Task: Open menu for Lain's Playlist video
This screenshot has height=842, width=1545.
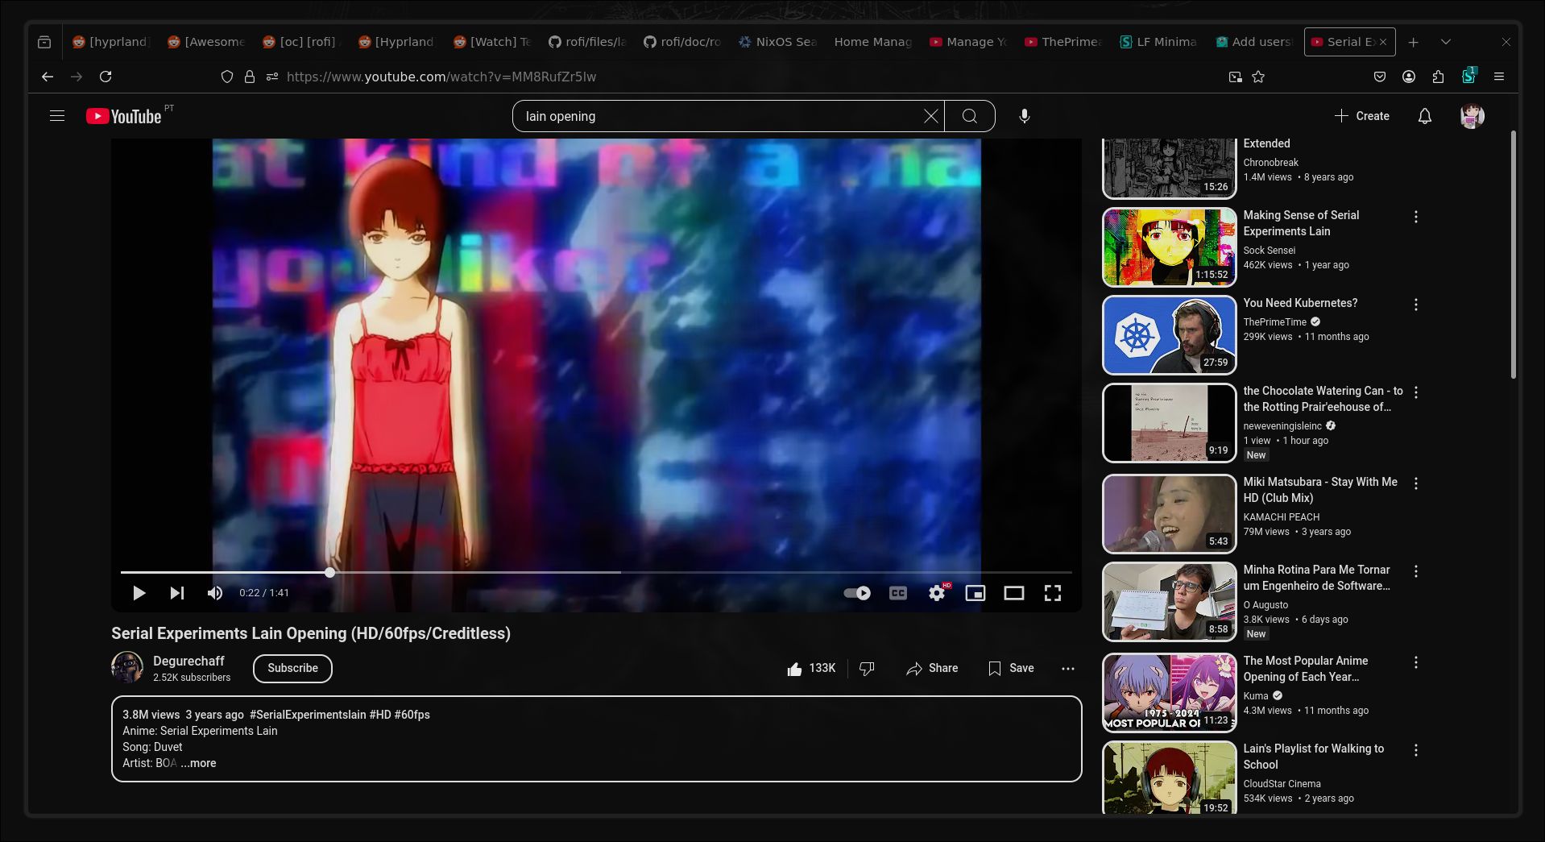Action: (1415, 750)
